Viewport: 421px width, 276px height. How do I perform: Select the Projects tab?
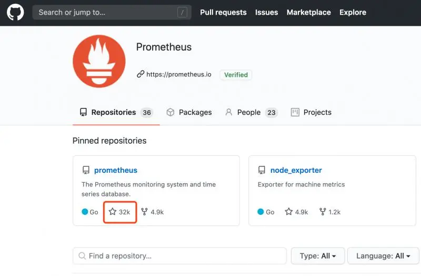click(311, 112)
